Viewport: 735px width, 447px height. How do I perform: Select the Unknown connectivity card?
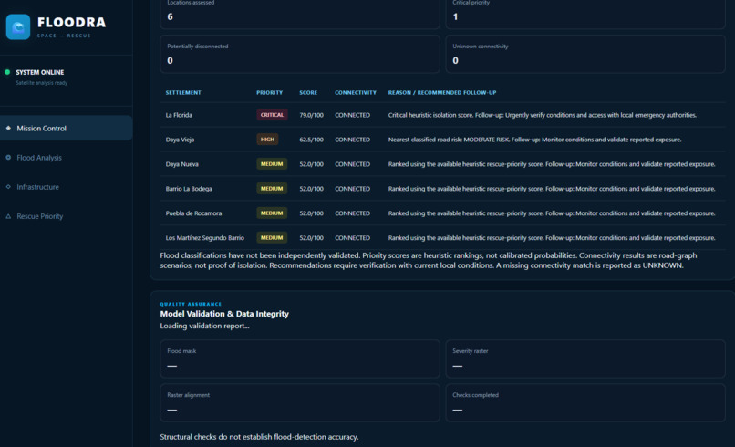coord(585,54)
